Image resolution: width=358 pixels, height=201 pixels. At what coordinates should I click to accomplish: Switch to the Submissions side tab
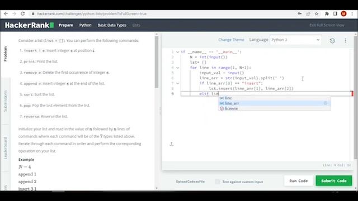point(6,101)
